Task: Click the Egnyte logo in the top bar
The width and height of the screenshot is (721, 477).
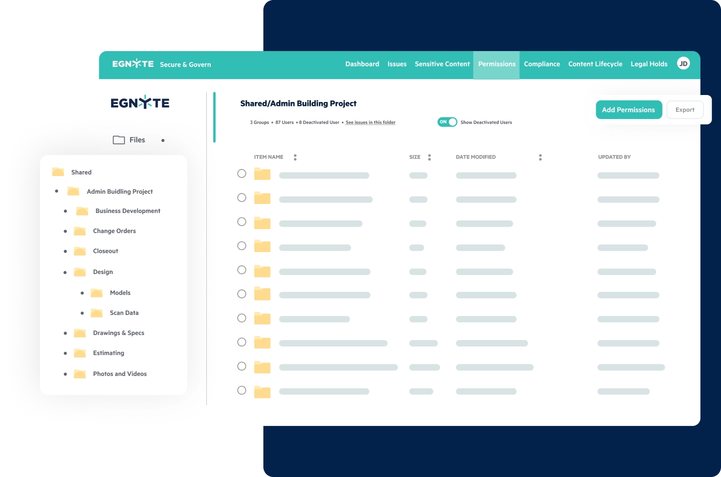Action: 133,64
